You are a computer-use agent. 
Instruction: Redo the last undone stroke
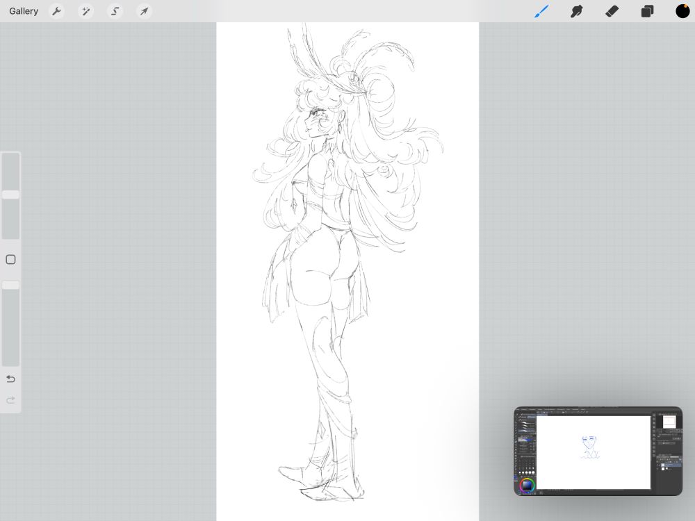tap(10, 401)
